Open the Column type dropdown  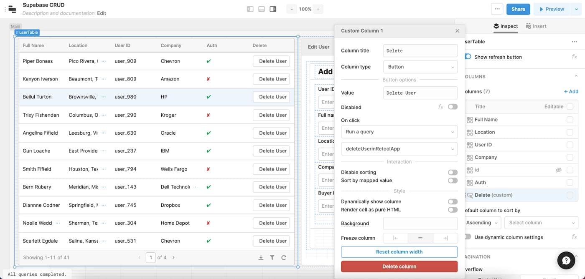point(420,67)
